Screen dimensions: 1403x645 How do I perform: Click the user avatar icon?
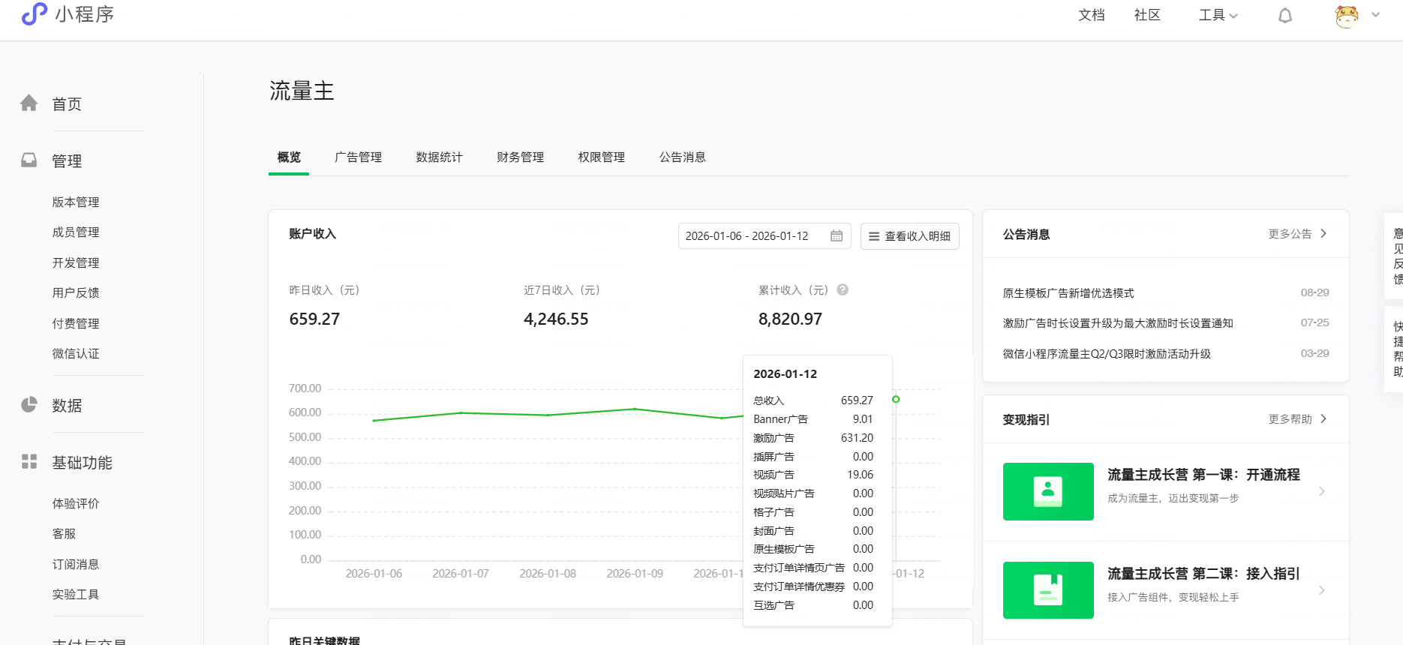click(1347, 16)
